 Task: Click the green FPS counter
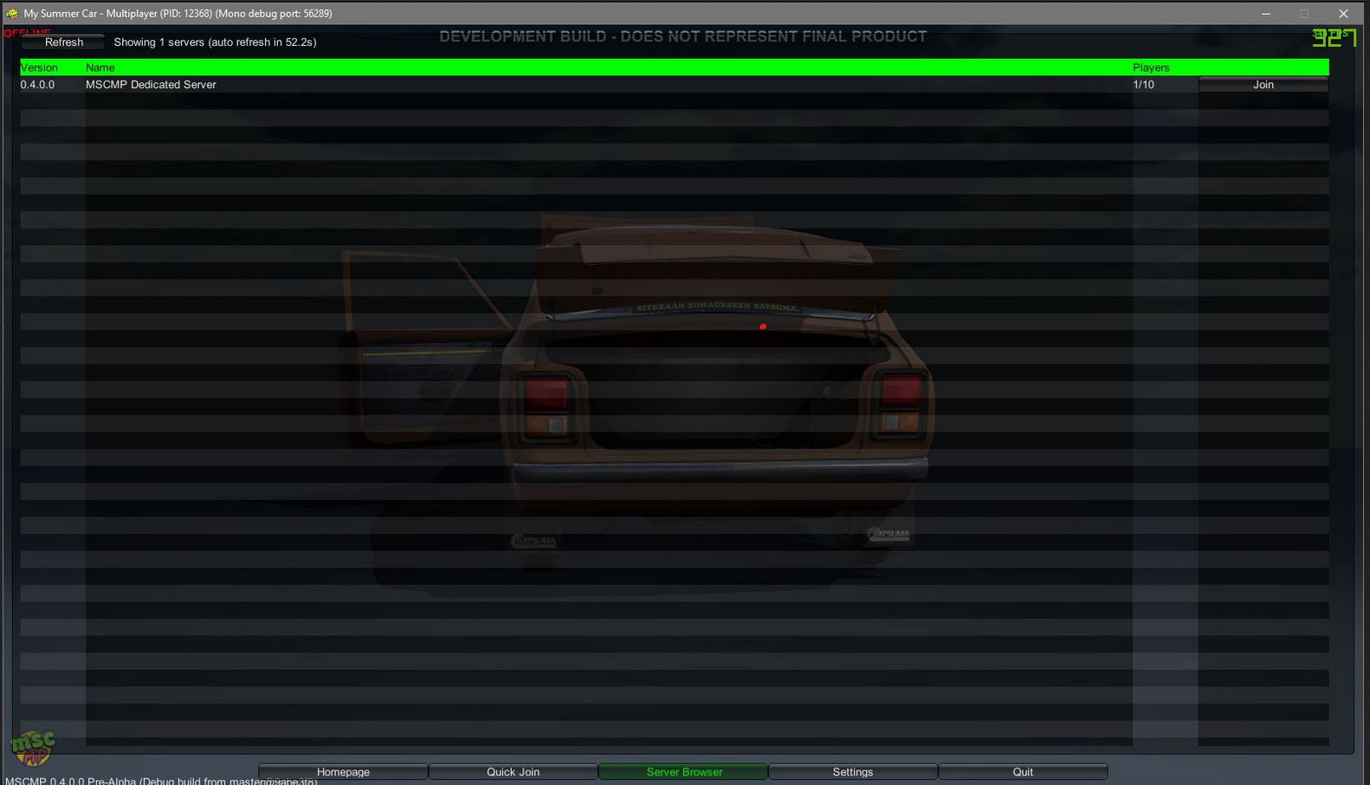point(1334,37)
